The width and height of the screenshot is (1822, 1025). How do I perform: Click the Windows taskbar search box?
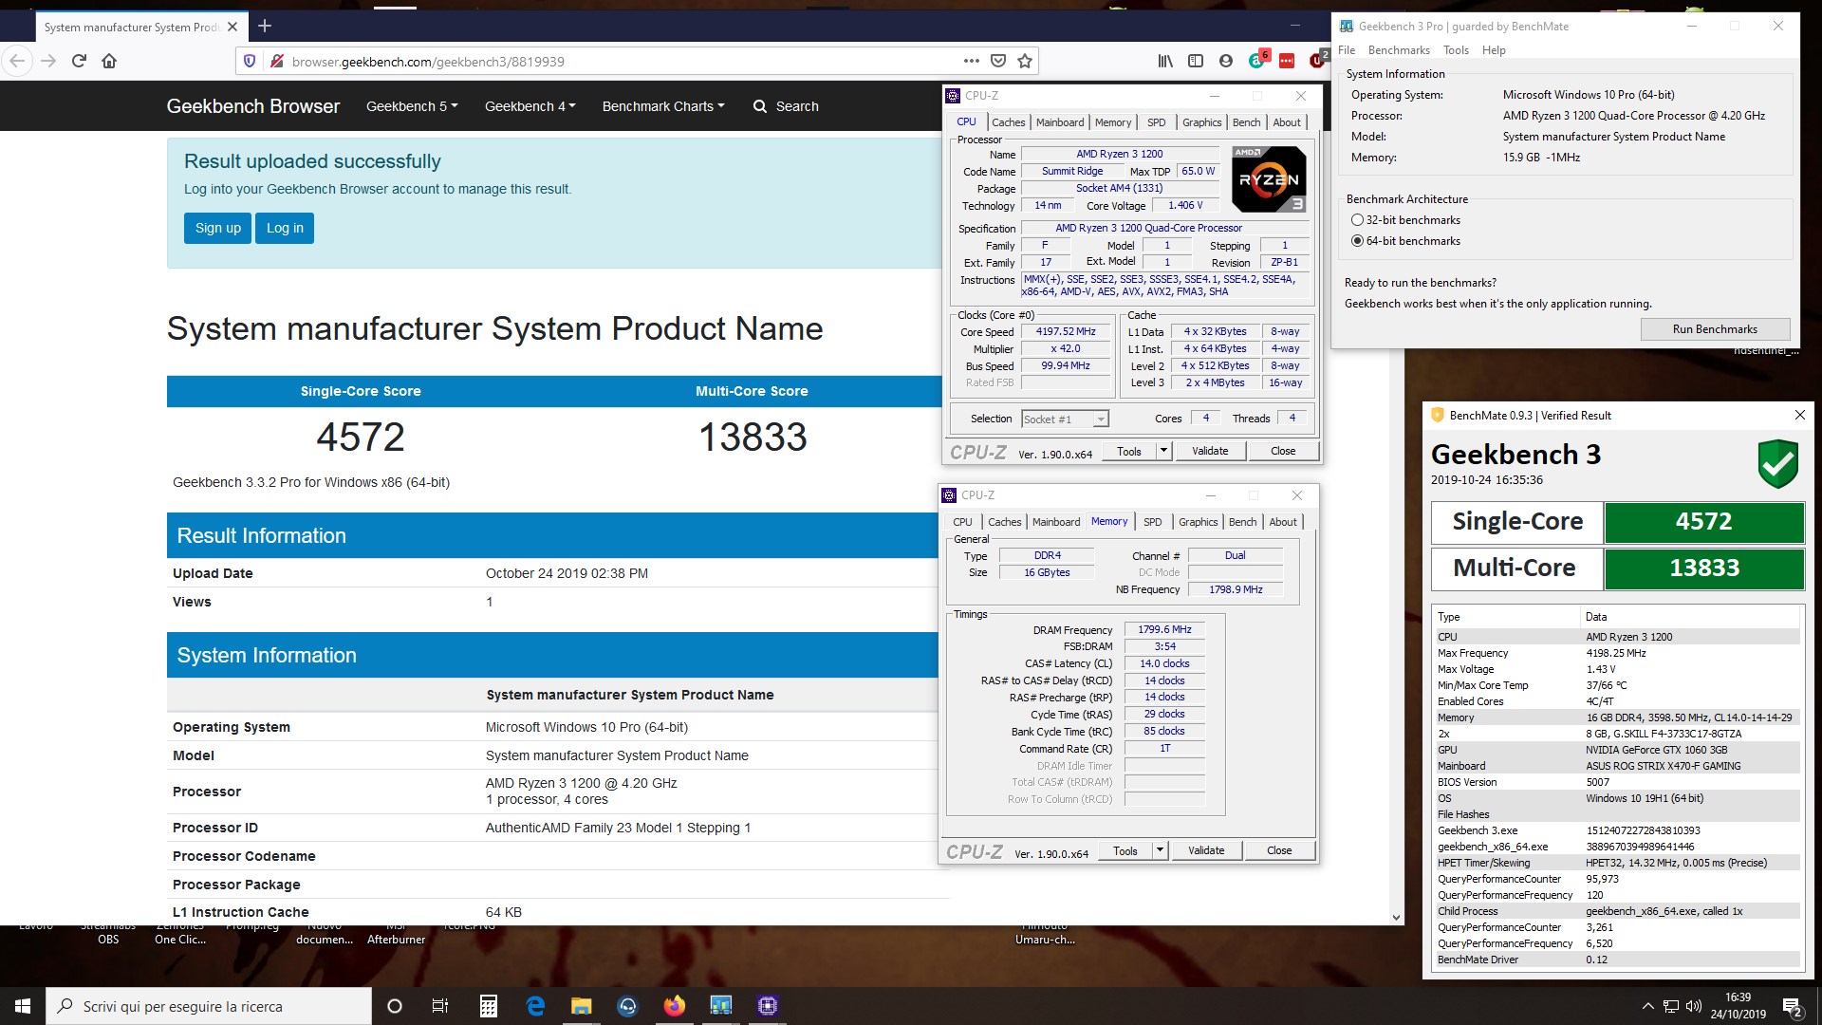pyautogui.click(x=209, y=1006)
